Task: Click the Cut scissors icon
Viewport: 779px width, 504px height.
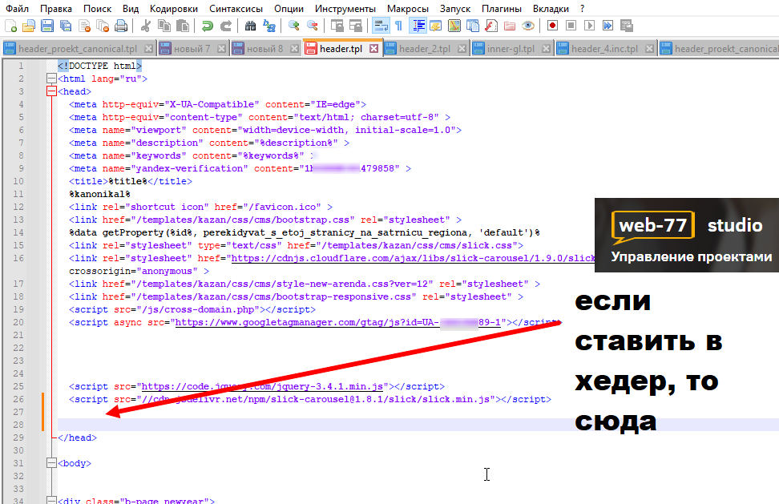Action: tap(146, 26)
